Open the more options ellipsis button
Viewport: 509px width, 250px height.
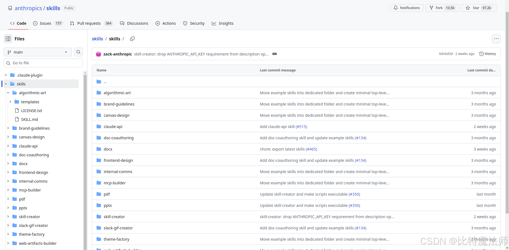(496, 39)
